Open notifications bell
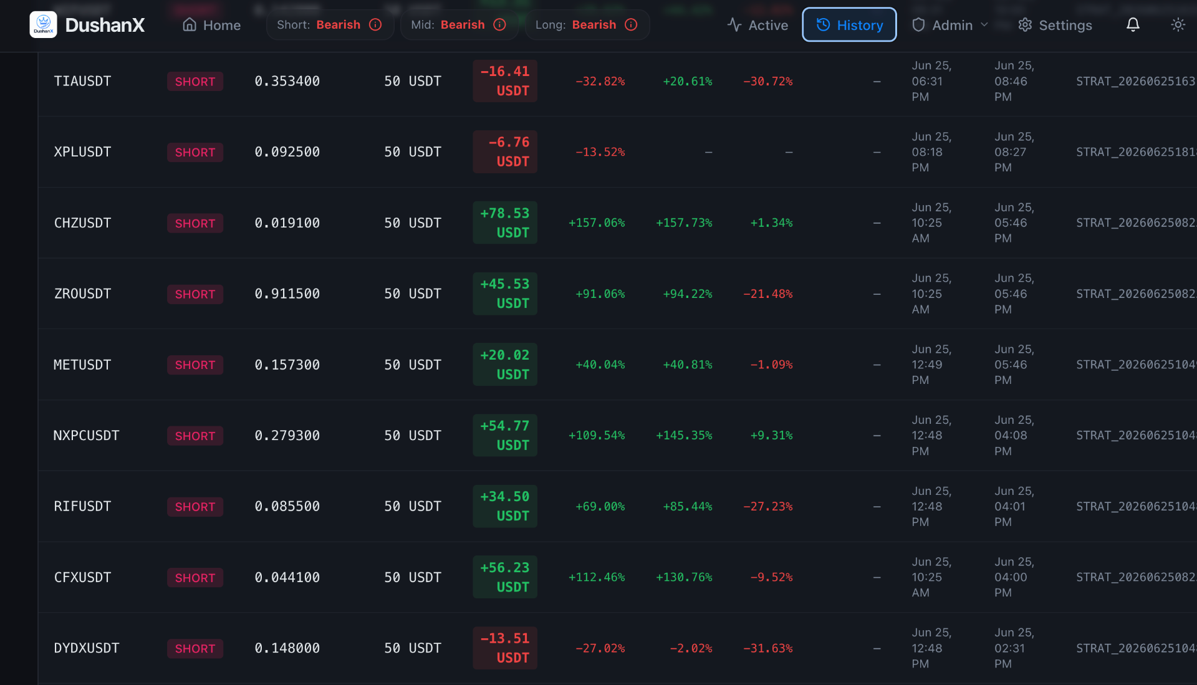1197x685 pixels. point(1133,25)
